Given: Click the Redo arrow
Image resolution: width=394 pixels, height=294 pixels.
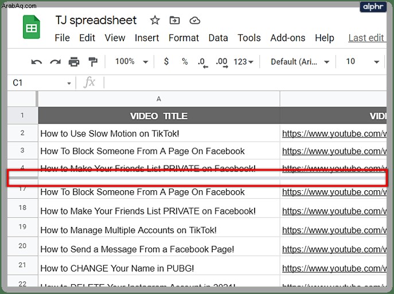Looking at the screenshot, I should click(55, 62).
